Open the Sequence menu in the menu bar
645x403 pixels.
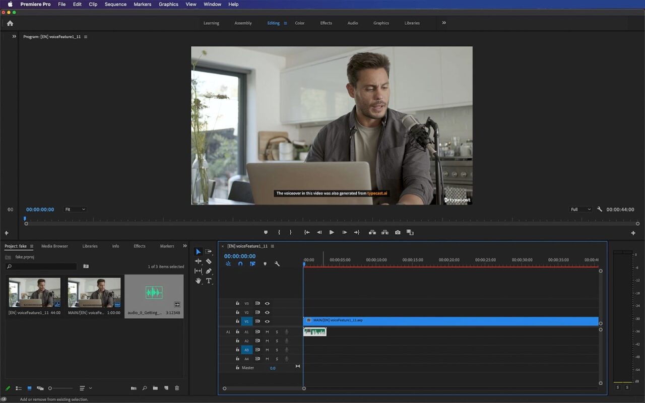click(x=115, y=4)
